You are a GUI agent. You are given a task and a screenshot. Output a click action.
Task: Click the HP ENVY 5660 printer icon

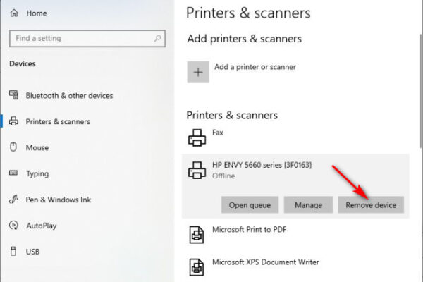coord(197,170)
